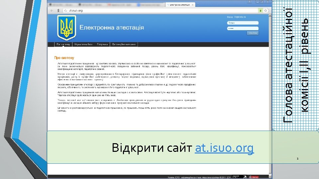Screen dimensions: 319x179
Task: Click the password input field
Action: tap(243, 29)
